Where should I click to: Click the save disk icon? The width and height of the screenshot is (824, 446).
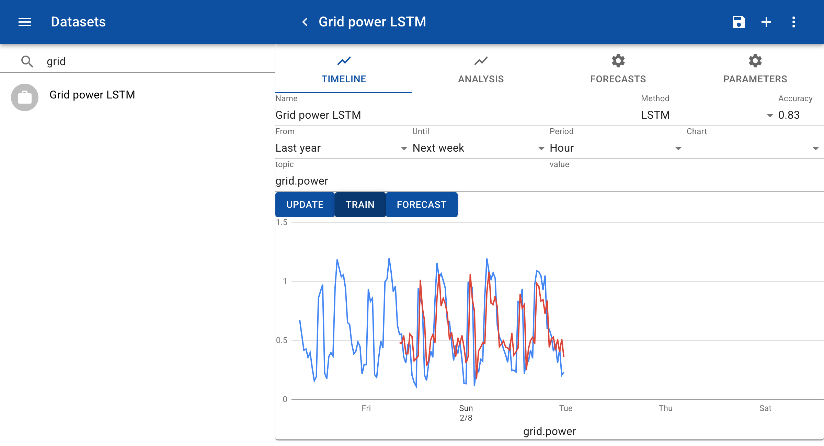[739, 22]
